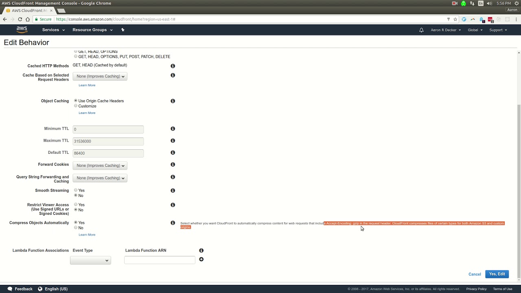Bookmark the page with the star icon

(455, 19)
